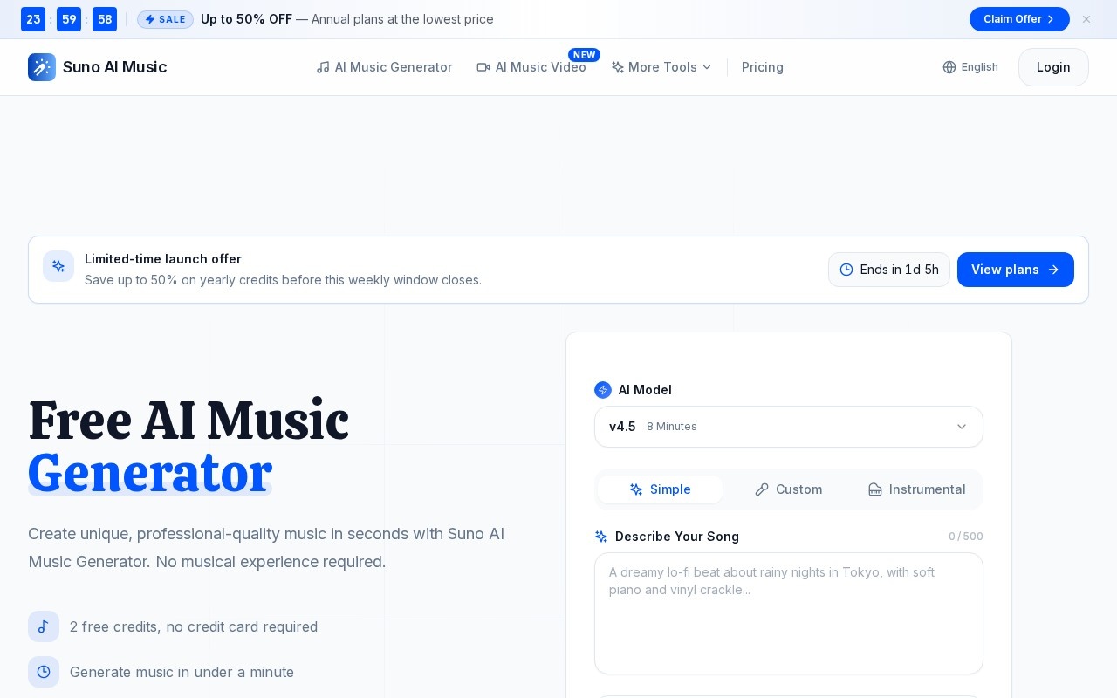Click the countdown hours box showing 23
Viewport: 1117px width, 698px height.
(33, 19)
